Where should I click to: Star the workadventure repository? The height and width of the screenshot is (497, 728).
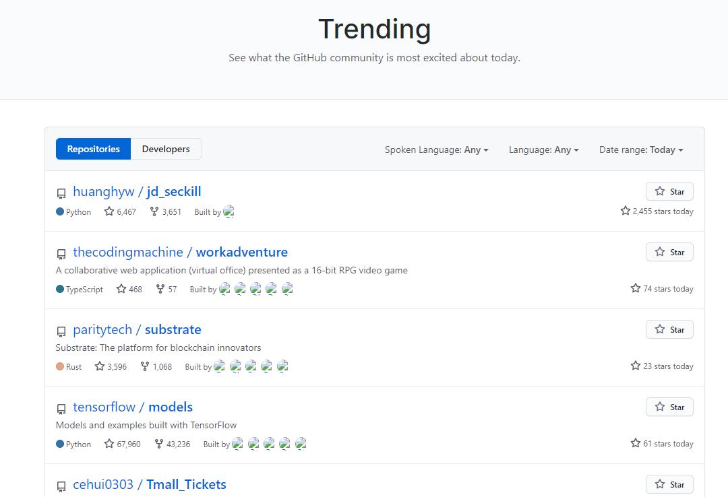(669, 252)
